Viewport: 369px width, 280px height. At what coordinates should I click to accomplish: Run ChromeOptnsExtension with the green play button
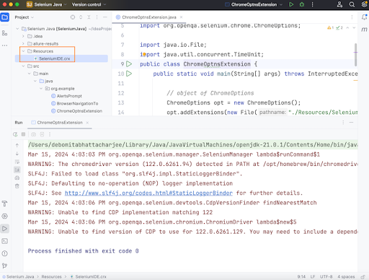(x=291, y=4)
